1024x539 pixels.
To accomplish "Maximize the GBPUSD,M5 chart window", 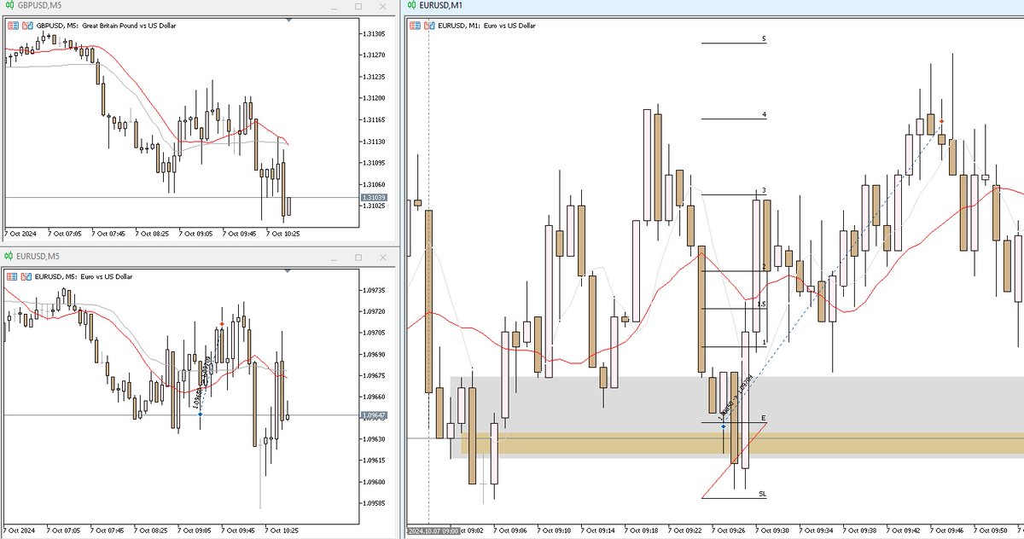I will coord(358,6).
